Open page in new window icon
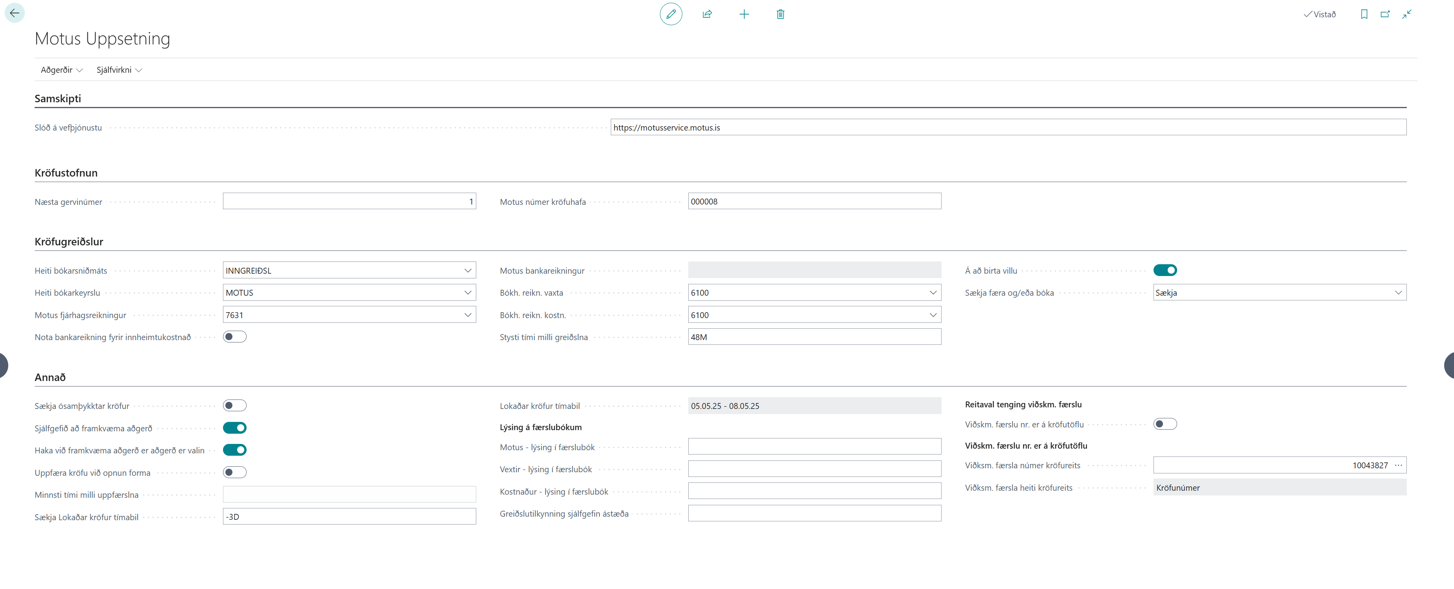This screenshot has width=1454, height=589. (x=1385, y=14)
